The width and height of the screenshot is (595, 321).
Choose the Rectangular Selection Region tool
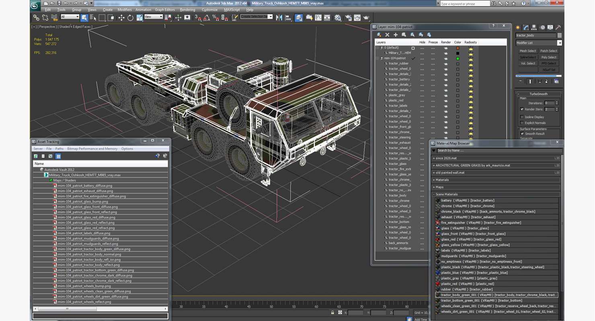[102, 18]
